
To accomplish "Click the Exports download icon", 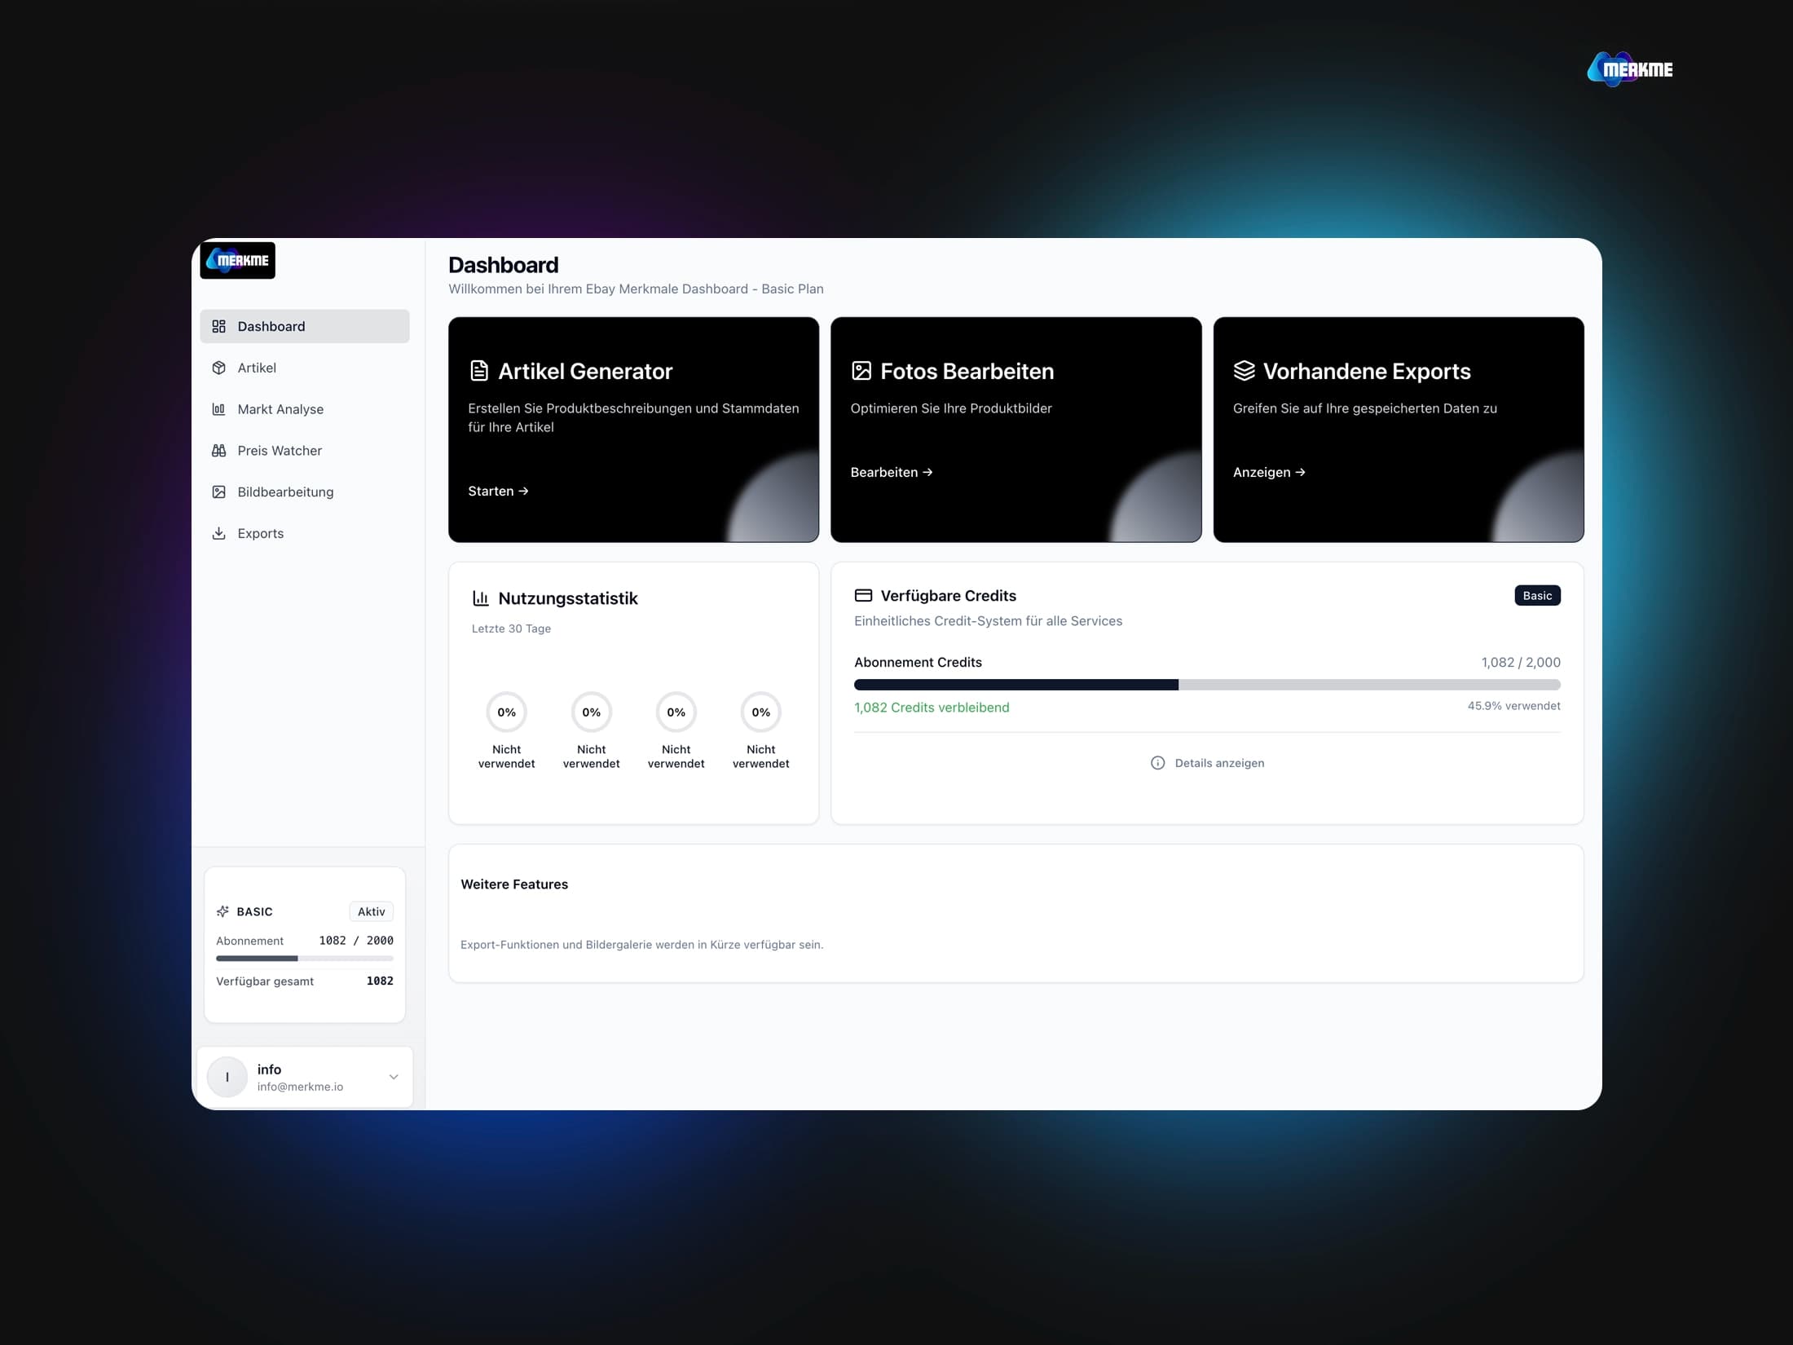I will pos(218,533).
